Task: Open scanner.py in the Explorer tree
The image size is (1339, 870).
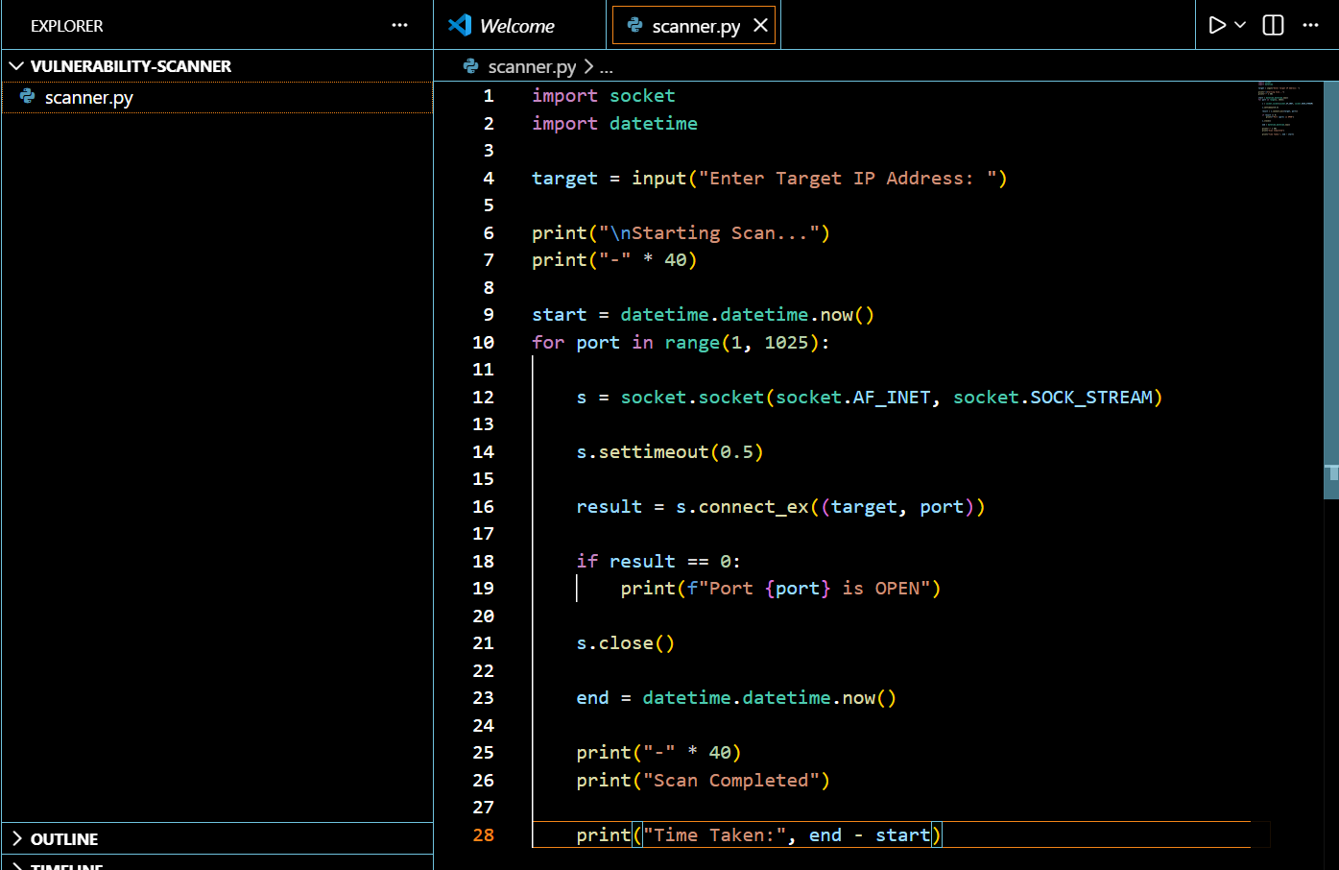Action: [x=217, y=97]
